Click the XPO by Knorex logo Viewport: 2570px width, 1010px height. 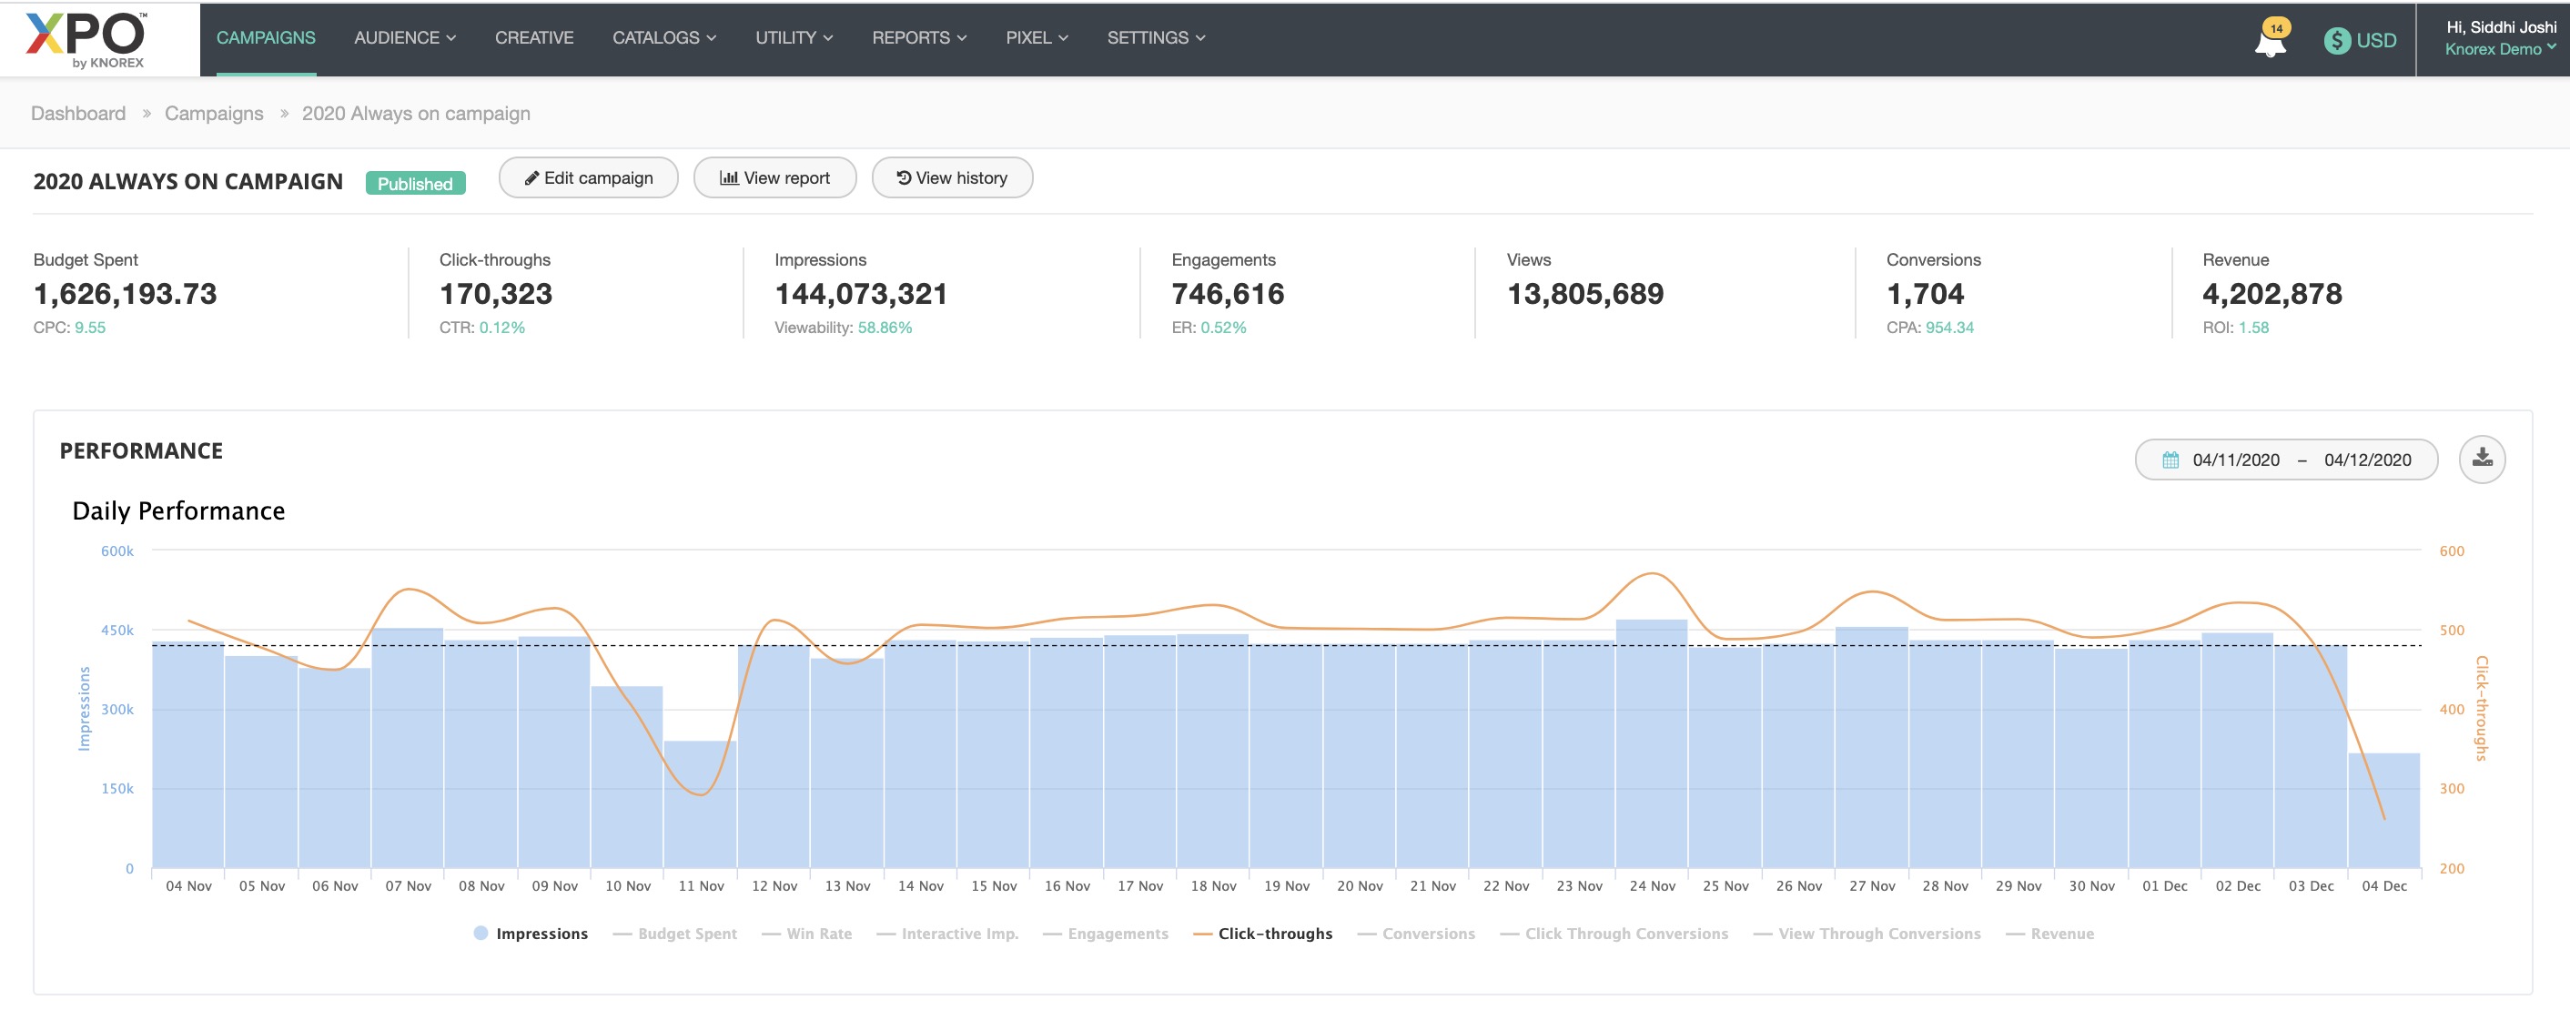pyautogui.click(x=86, y=40)
